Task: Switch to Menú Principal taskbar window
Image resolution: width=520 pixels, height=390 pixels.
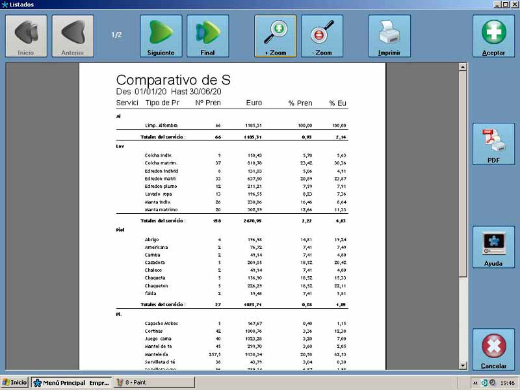Action: (71, 383)
